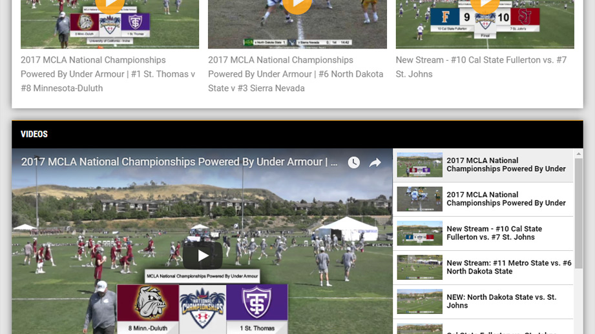Play the Cal State Fullerton vs St. Johns card
This screenshot has width=595, height=334.
point(485,5)
